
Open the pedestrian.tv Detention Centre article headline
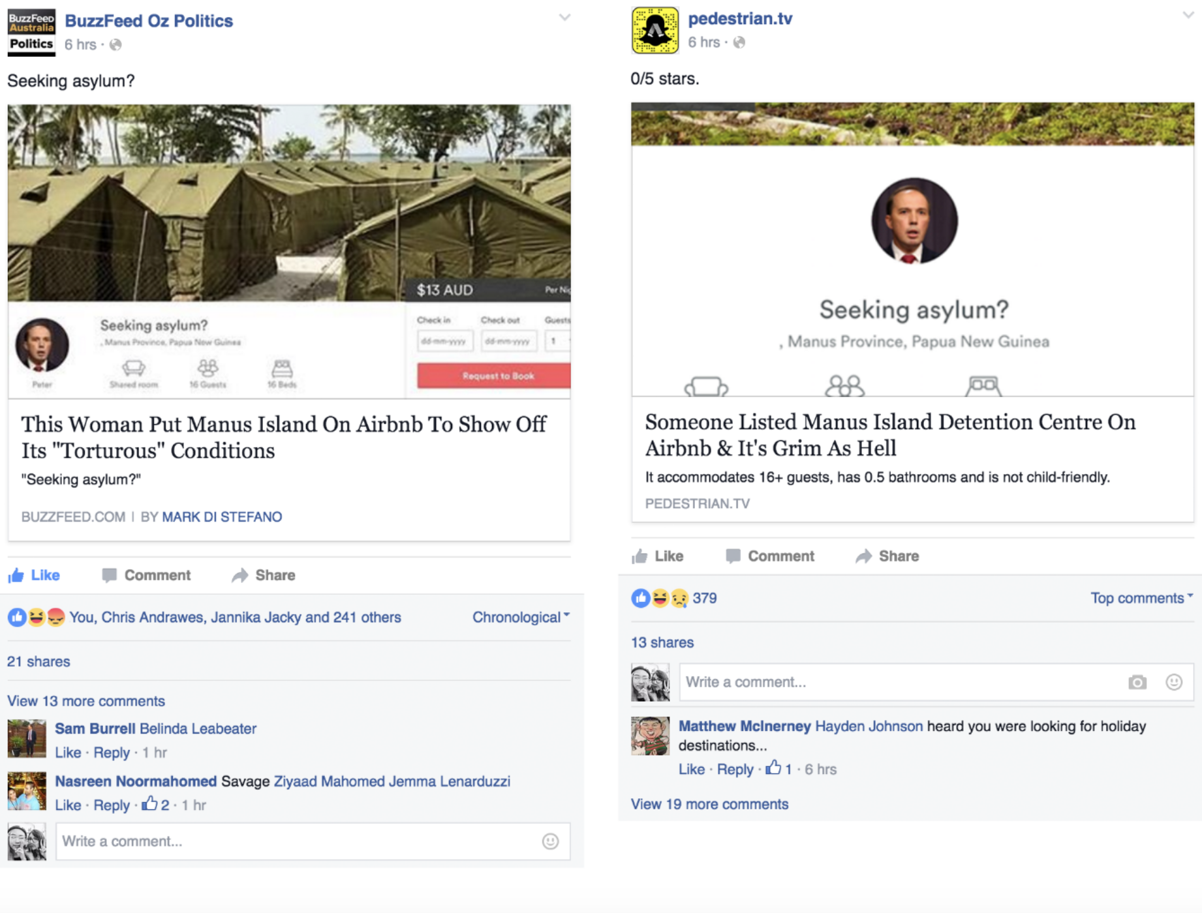[891, 435]
